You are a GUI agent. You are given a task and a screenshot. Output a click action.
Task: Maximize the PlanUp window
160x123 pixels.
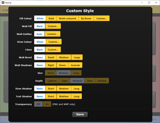pos(149,2)
